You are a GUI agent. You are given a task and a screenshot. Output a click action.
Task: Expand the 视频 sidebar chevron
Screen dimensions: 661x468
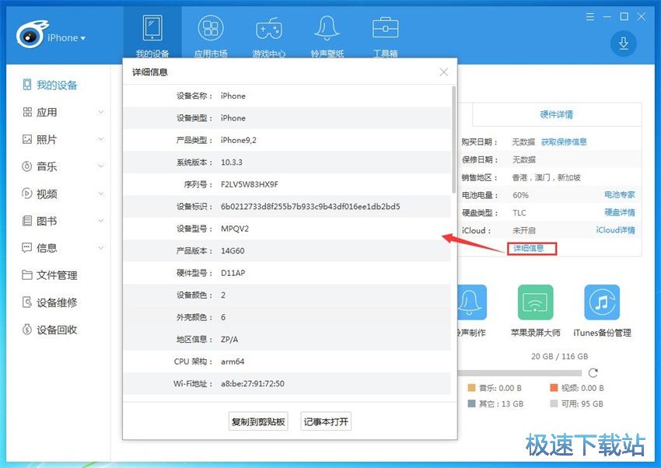pos(101,194)
